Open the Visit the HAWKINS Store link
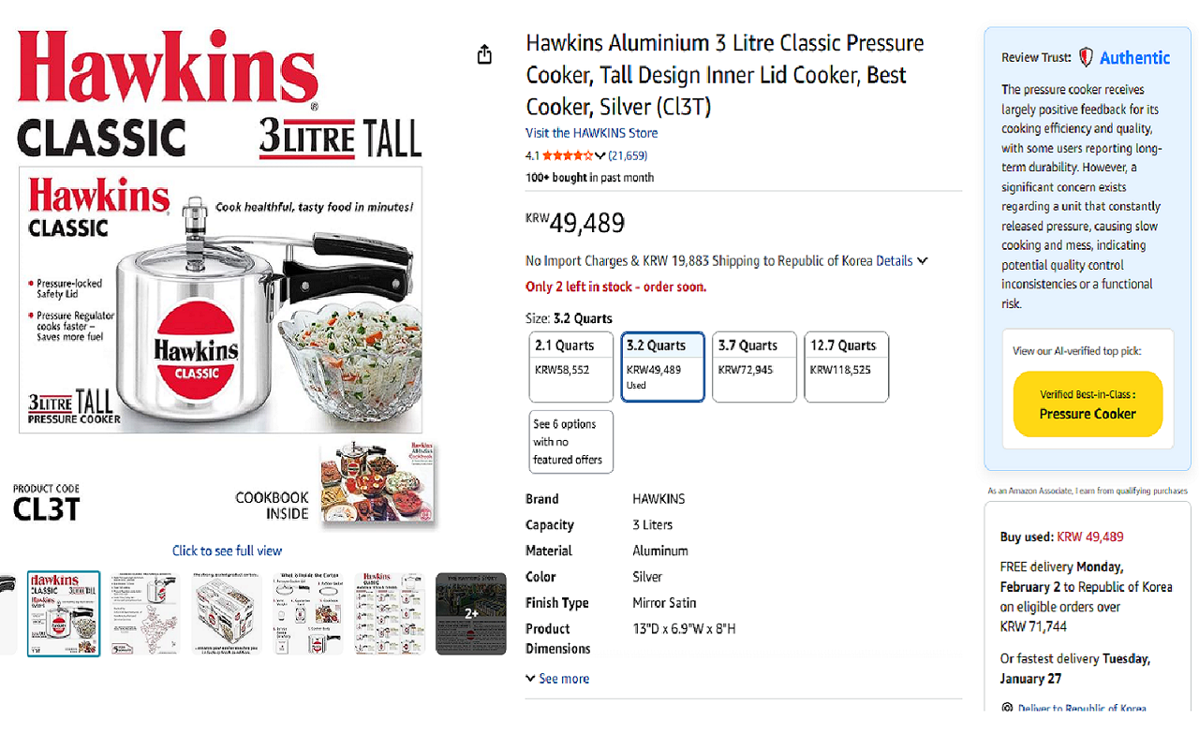 591,133
